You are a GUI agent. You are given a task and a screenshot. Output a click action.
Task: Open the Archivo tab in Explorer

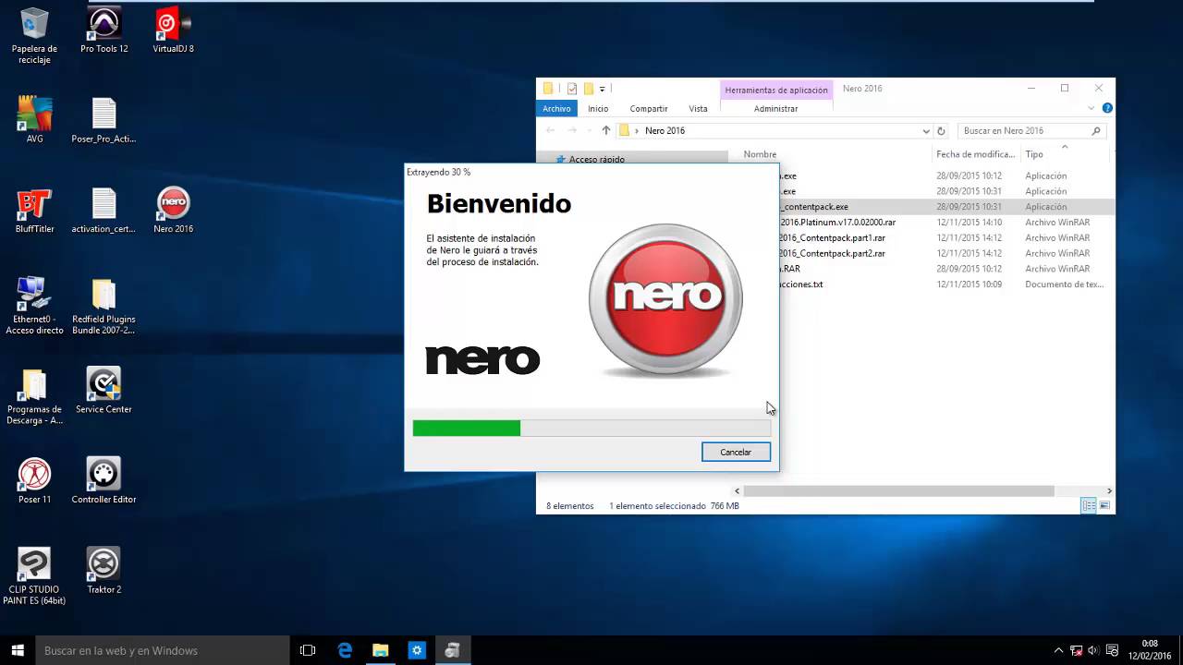(x=556, y=108)
